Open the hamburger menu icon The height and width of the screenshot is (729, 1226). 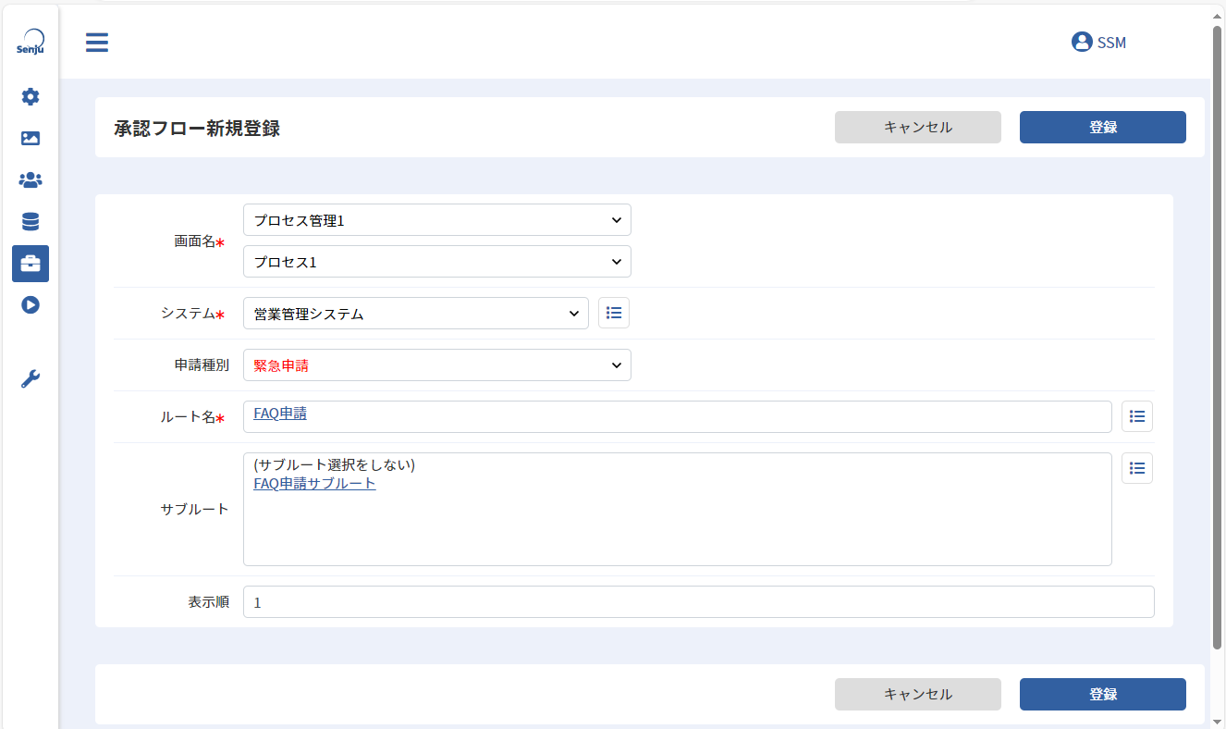tap(97, 43)
